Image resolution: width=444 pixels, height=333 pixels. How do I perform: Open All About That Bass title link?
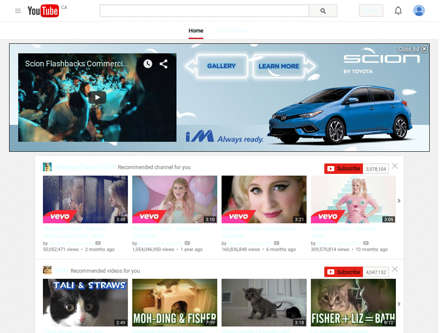click(x=166, y=232)
